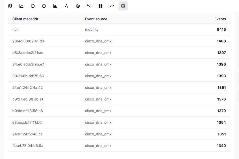Click MAC address 20:4c:03:62:41:d3
This screenshot has width=239, height=159.
[x=28, y=41]
